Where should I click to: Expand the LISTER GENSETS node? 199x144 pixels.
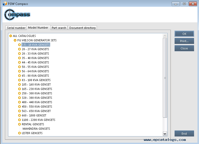click(19, 133)
